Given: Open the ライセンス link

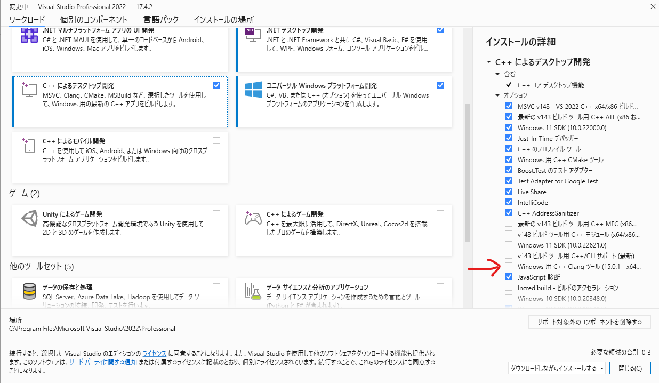Looking at the screenshot, I should pos(154,354).
